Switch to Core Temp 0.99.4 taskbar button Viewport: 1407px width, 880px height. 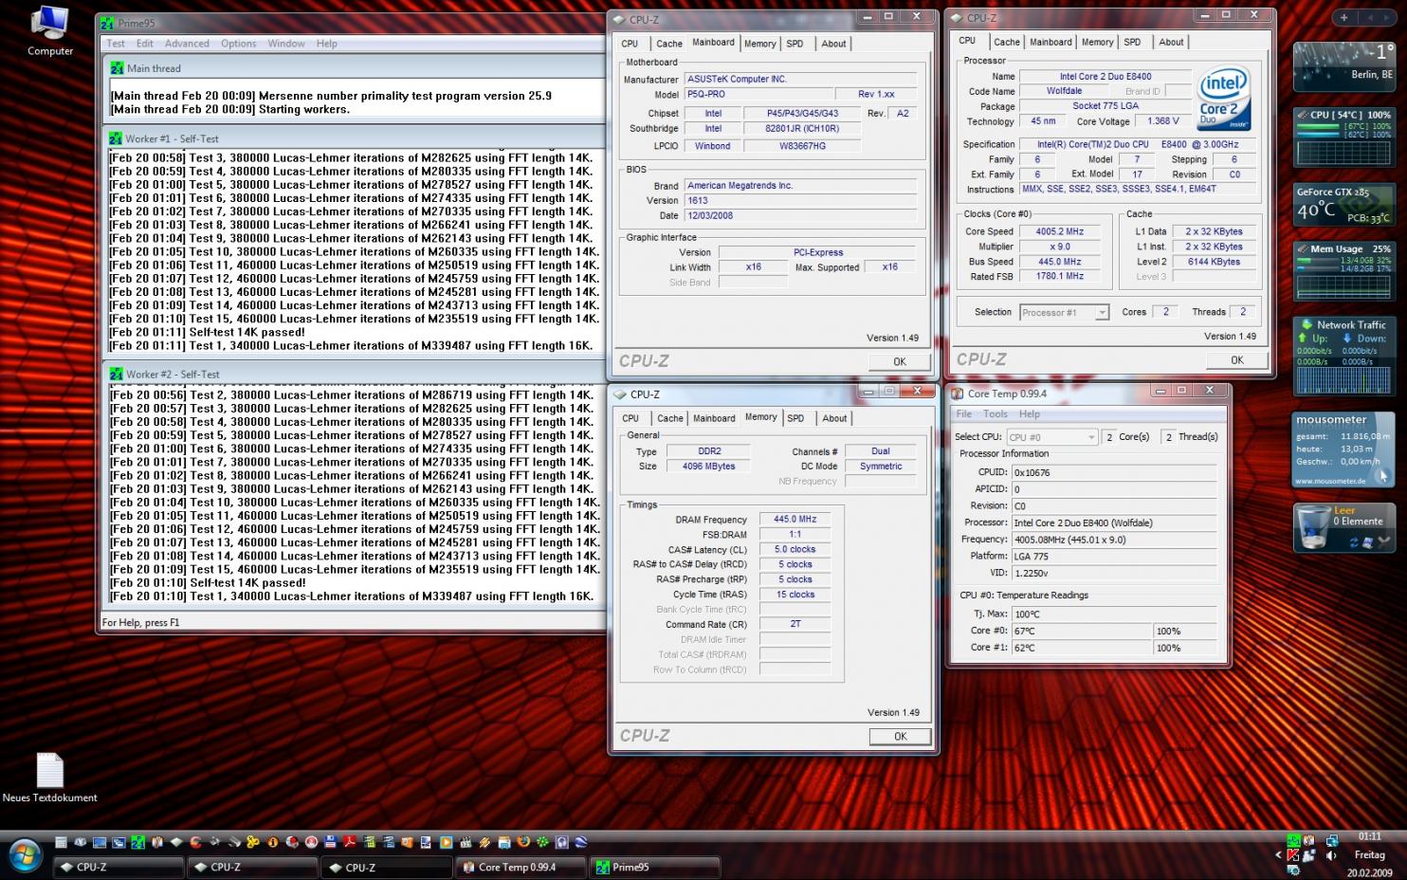click(519, 867)
